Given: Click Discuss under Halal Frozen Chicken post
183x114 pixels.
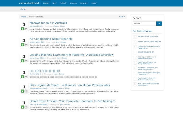Looking at the screenshot, I should click(68, 104).
